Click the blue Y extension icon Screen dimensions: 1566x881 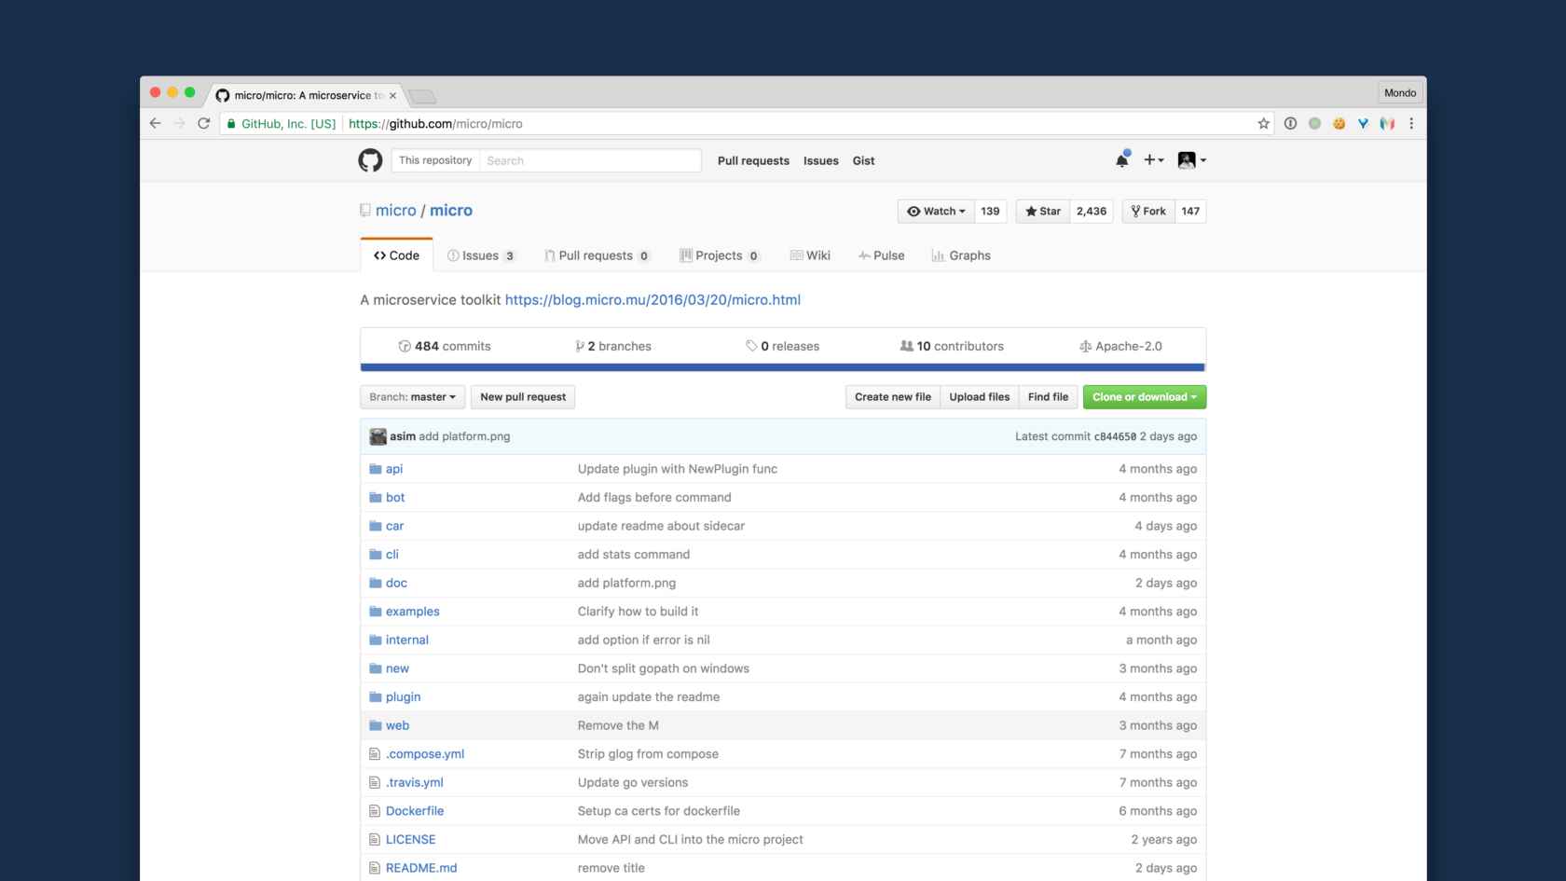point(1363,123)
